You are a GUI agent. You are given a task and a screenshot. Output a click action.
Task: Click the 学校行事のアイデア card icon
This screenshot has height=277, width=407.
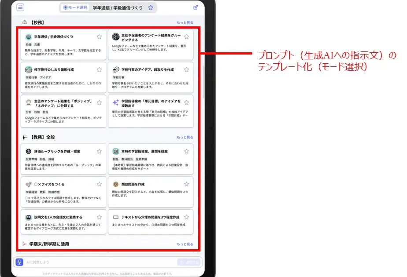pyautogui.click(x=115, y=69)
